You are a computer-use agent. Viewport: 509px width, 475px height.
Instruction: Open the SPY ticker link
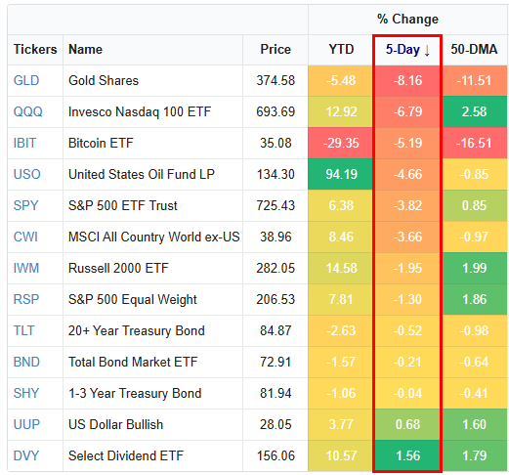click(25, 205)
